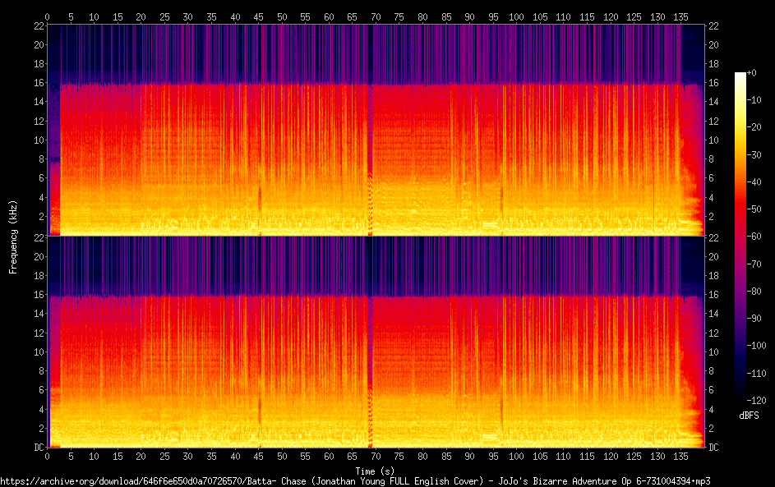Click the "DC" label at the bottom-left corner

37,448
